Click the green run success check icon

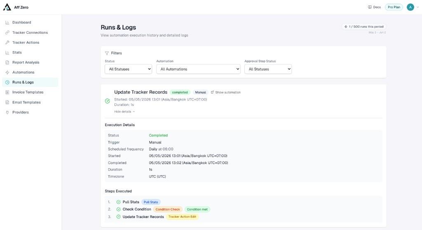[108, 101]
